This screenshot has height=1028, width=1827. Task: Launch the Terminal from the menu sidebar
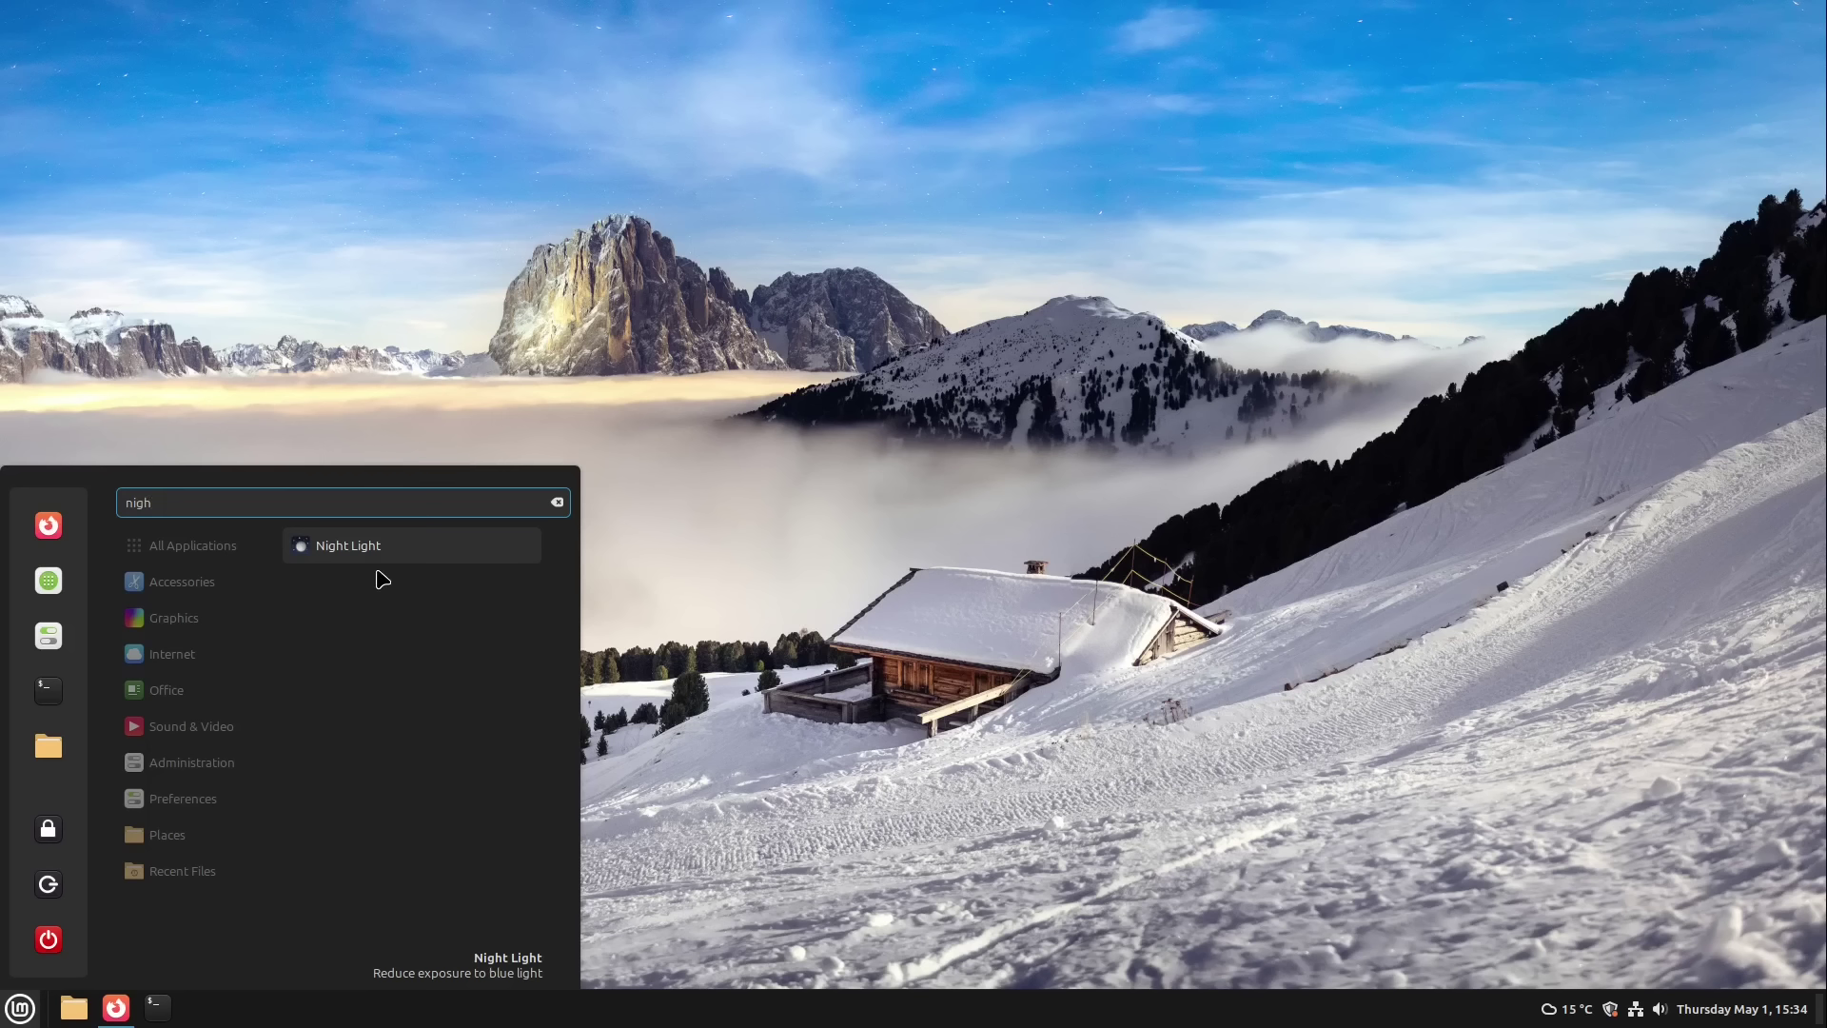(x=48, y=691)
